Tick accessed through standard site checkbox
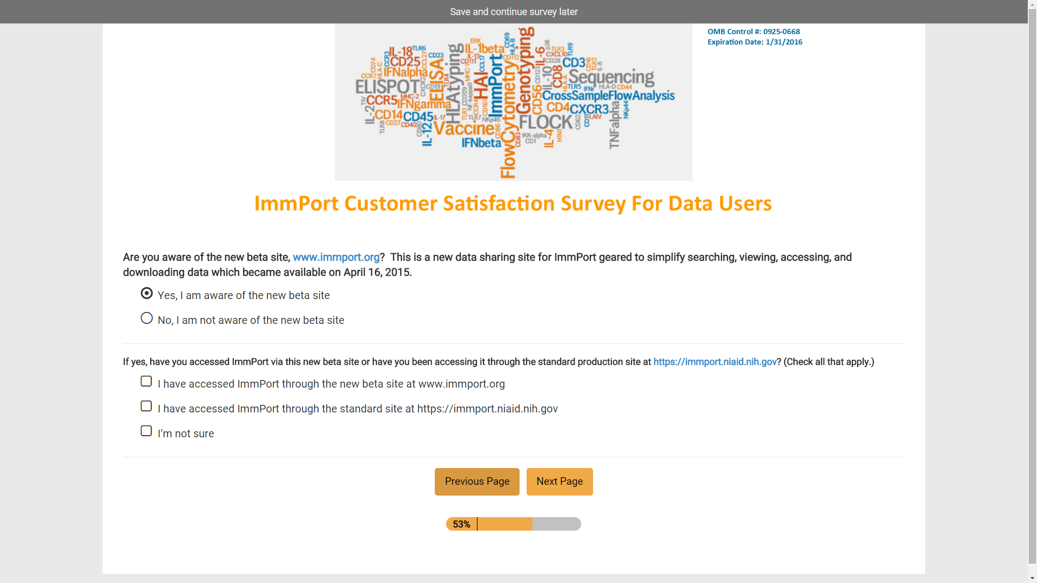 click(x=146, y=406)
